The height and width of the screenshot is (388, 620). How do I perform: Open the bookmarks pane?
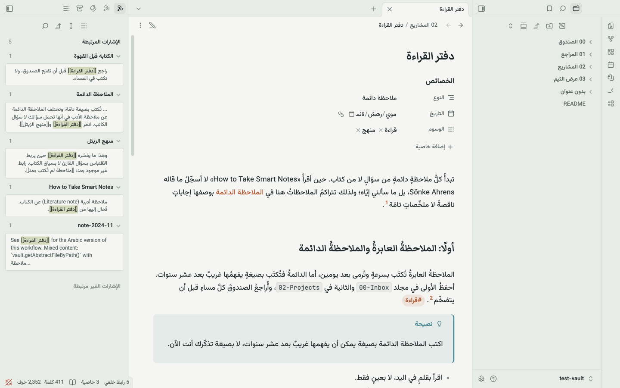tap(549, 9)
